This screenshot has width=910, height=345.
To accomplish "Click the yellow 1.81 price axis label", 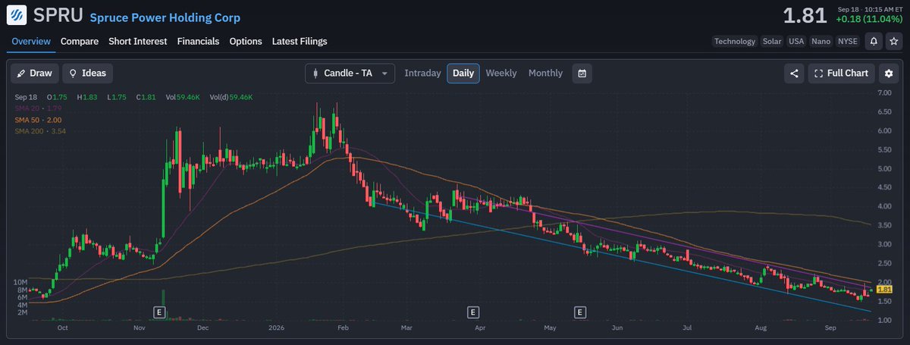I will (x=883, y=289).
